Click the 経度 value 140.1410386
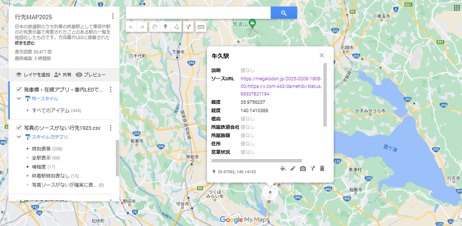Image resolution: width=462 pixels, height=226 pixels. tap(254, 110)
